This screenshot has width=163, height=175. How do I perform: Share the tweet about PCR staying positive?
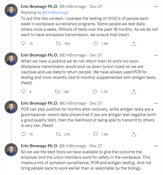(x=134, y=134)
